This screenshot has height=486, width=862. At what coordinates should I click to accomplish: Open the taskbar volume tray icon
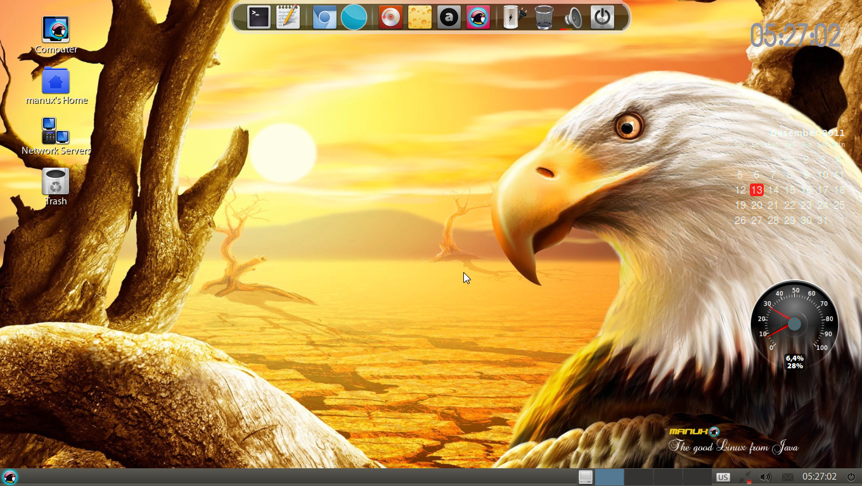point(765,477)
